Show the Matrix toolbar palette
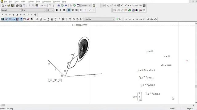This screenshot has width=197, height=110. (x=10, y=19)
